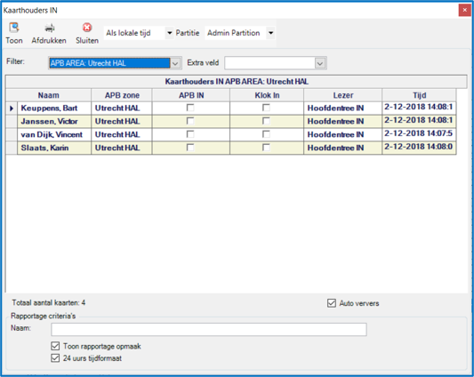The height and width of the screenshot is (377, 474).
Task: Check APB IN box for Keuppens, Bart
Action: [190, 108]
